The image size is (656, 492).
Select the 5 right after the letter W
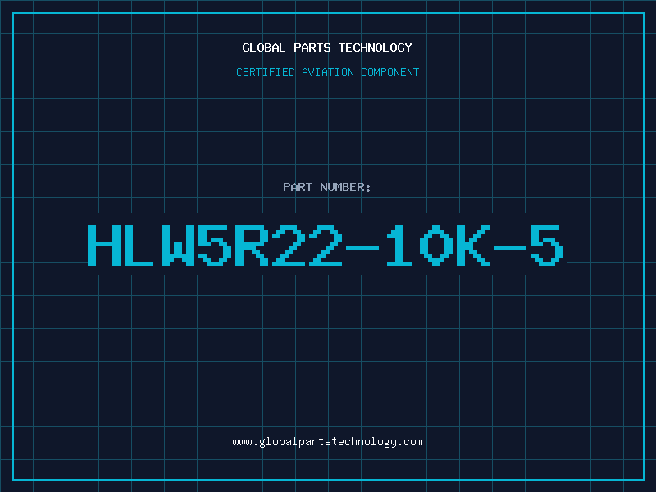click(215, 246)
